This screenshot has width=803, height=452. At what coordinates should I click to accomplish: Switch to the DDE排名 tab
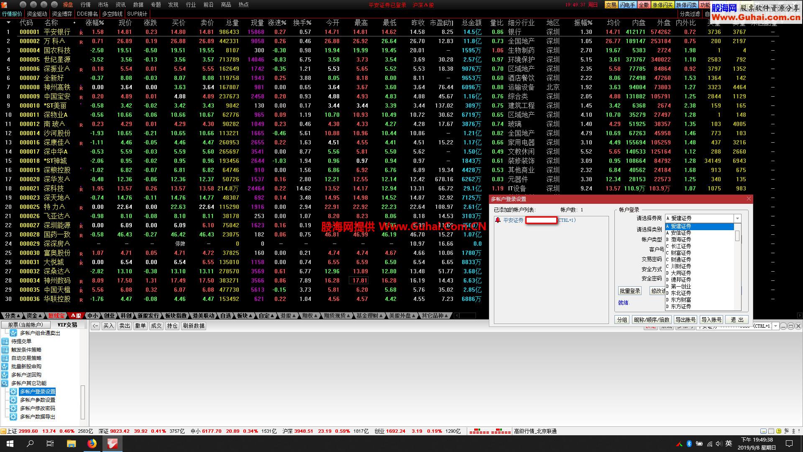click(x=87, y=14)
